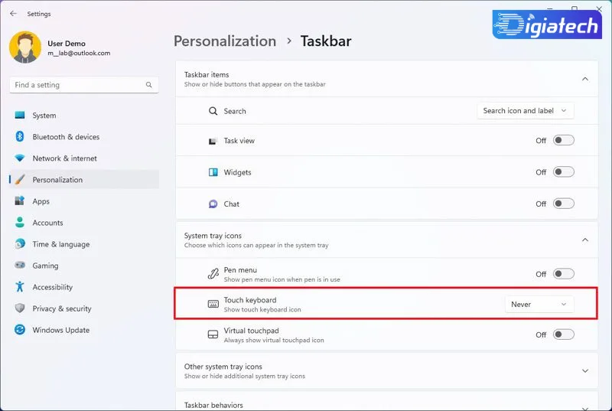Viewport: 612px width, 411px height.
Task: Toggle the Task view switch
Action: point(563,140)
